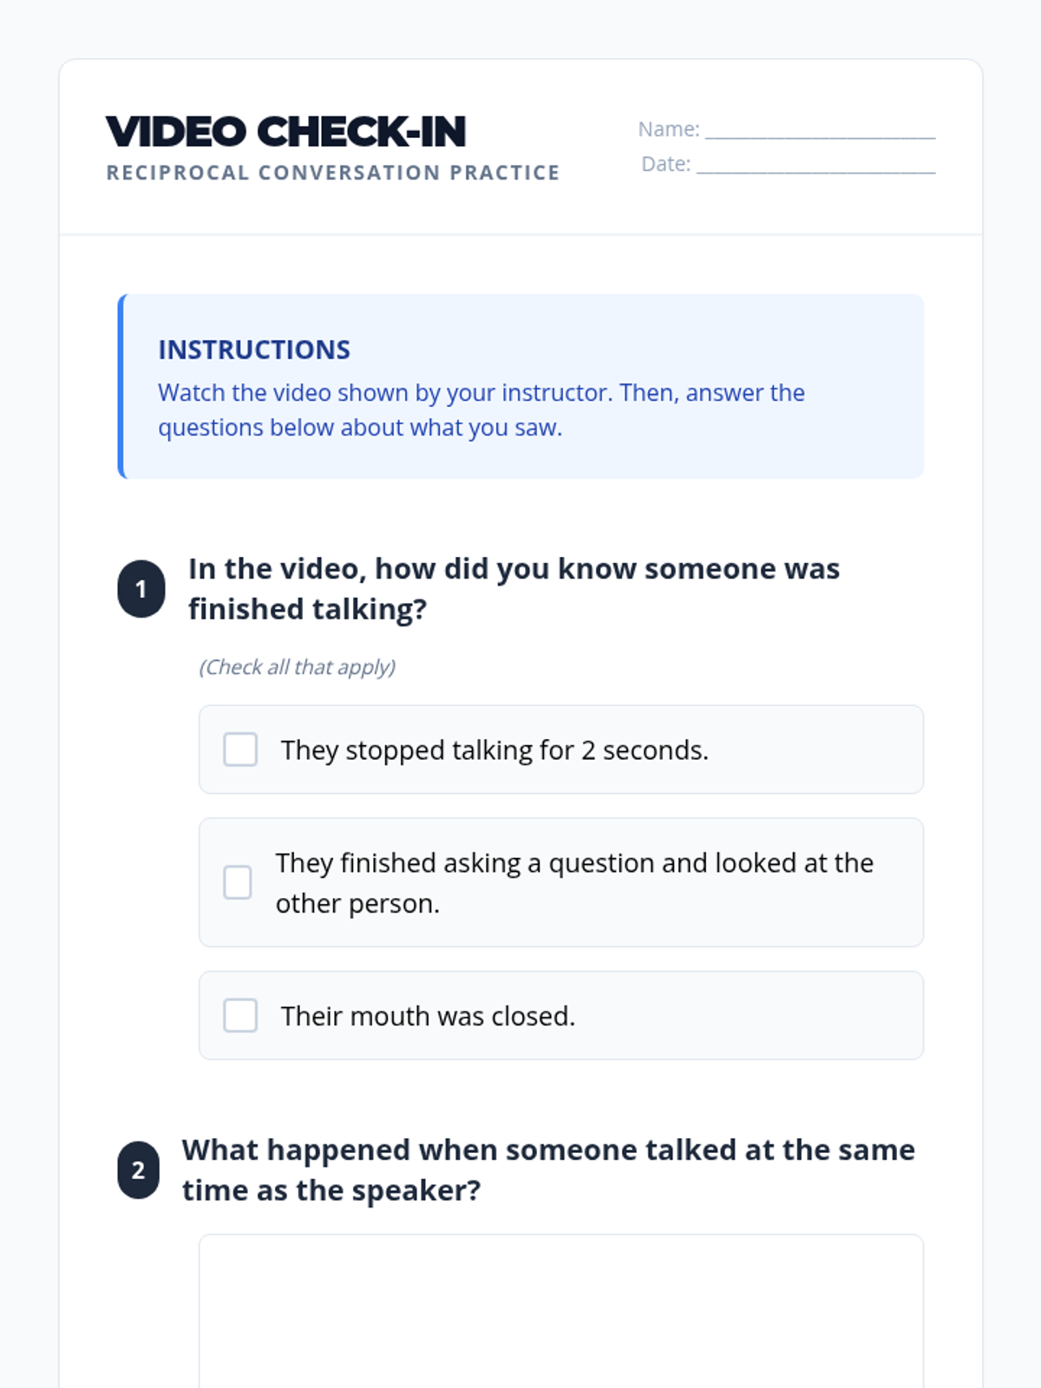Check the 'They stopped talking for 2 seconds' box

coord(240,750)
